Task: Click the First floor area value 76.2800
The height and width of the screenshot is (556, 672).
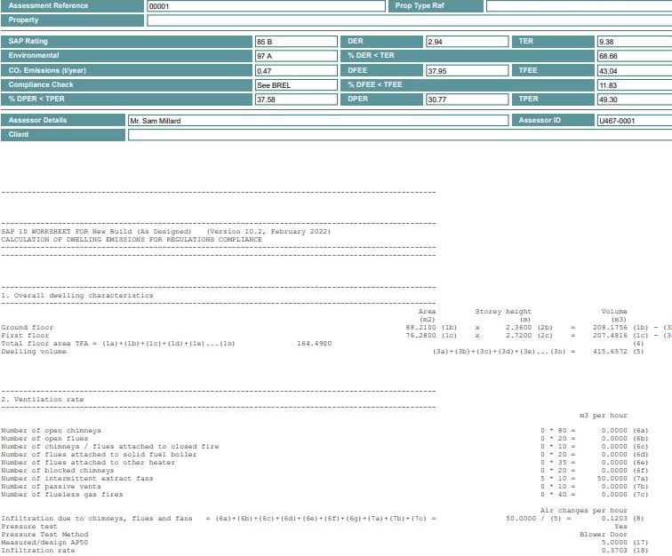Action: (x=420, y=336)
